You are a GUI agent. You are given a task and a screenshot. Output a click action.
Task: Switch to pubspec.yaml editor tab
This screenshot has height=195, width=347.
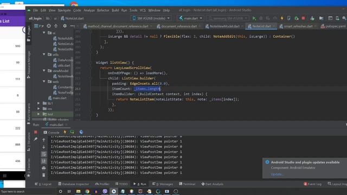333,26
